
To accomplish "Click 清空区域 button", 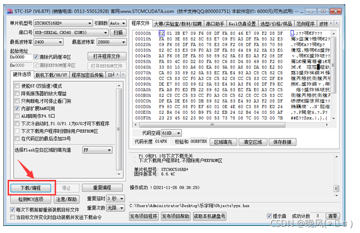I will 253,142.
